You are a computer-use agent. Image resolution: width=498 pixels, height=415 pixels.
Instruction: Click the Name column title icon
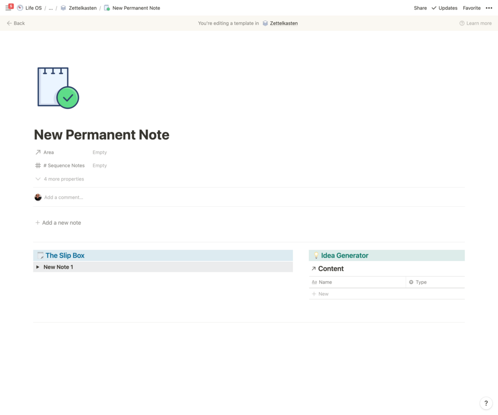click(314, 282)
